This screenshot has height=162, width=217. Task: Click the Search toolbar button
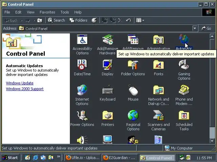tap(56, 20)
